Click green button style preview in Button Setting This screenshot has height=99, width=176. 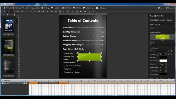[162, 37]
